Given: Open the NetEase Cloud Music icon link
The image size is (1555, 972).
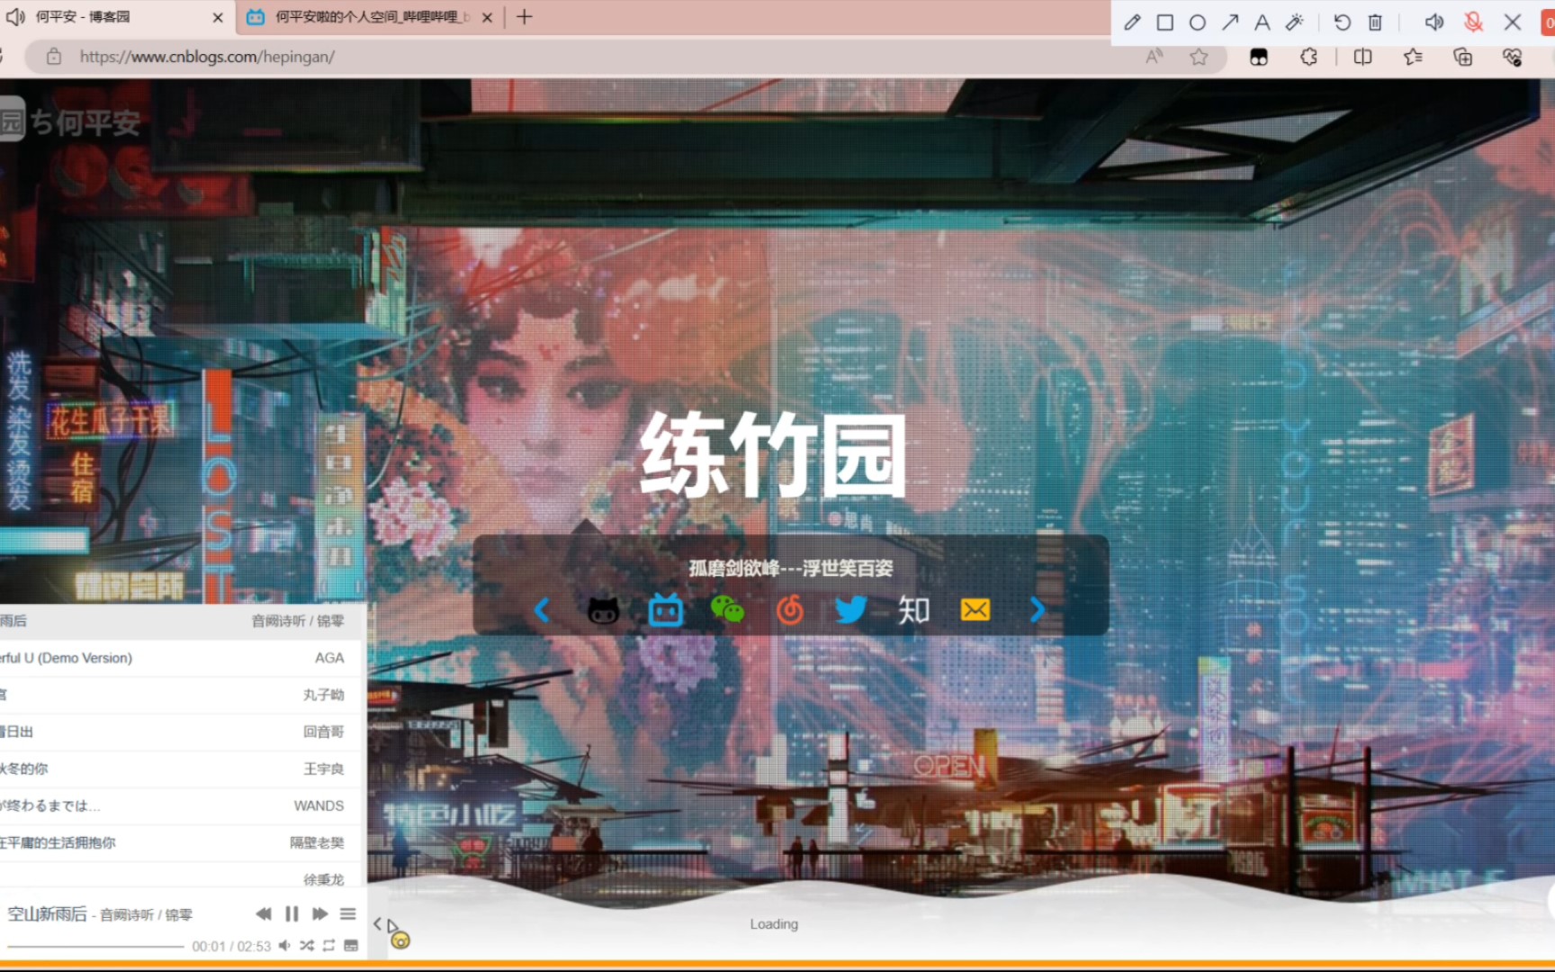Looking at the screenshot, I should click(x=789, y=610).
